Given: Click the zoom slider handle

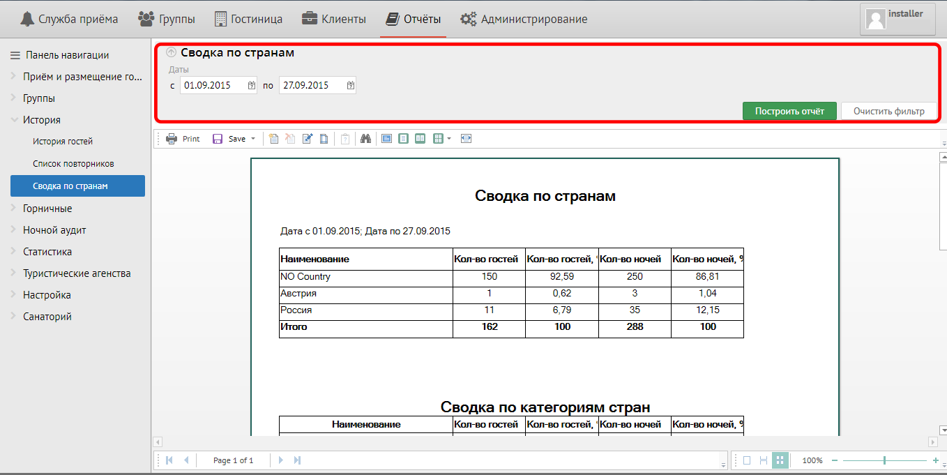Looking at the screenshot, I should coord(884,460).
